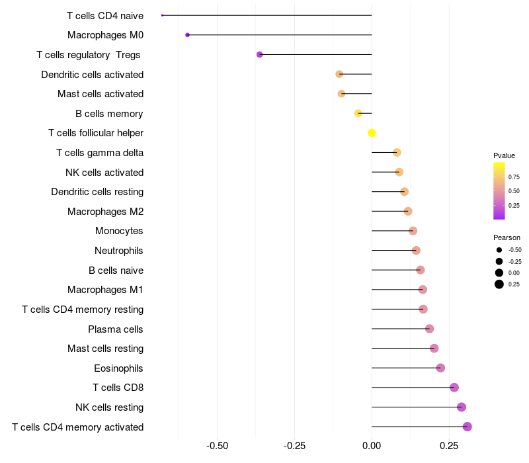529x463 pixels.
Task: Select the NK cells resting data point
Action: coord(461,407)
